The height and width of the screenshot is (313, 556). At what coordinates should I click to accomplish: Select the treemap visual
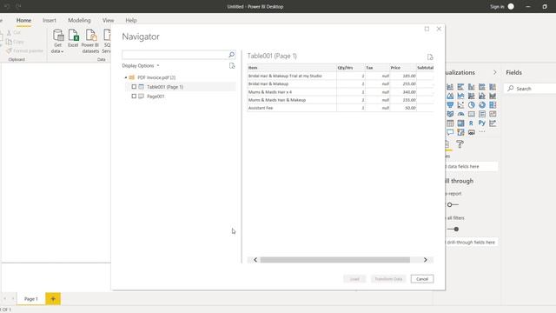pos(493,105)
